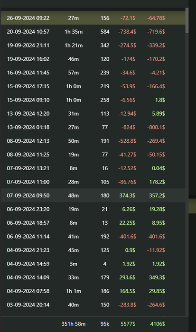Pick the 15-09-2024 17:15 session
Image resolution: width=196 pixels, height=332 pixels.
pos(93,86)
